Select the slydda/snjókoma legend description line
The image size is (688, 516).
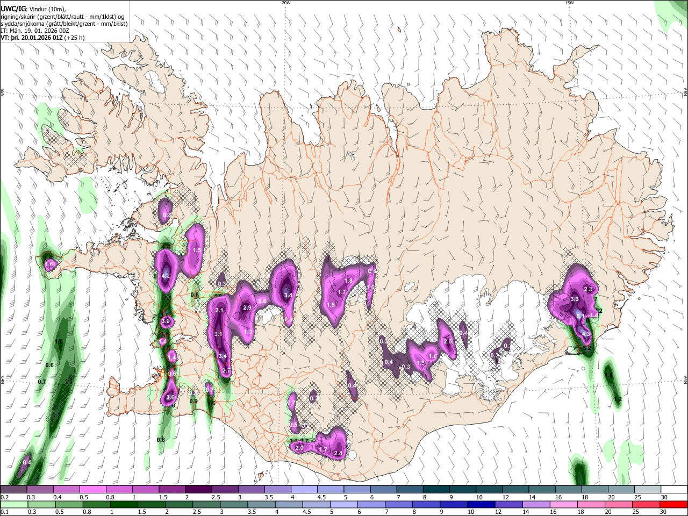point(64,24)
